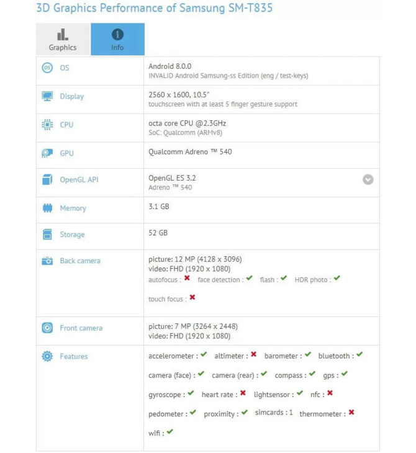Click the OS row icon

click(47, 68)
